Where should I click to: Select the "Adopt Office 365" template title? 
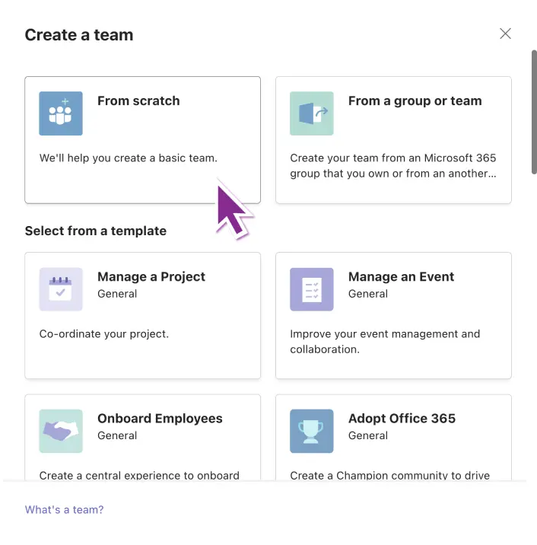402,418
